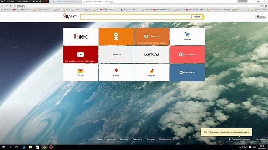Open the Карты maps pin tile
The width and height of the screenshot is (268, 150).
[x=116, y=72]
